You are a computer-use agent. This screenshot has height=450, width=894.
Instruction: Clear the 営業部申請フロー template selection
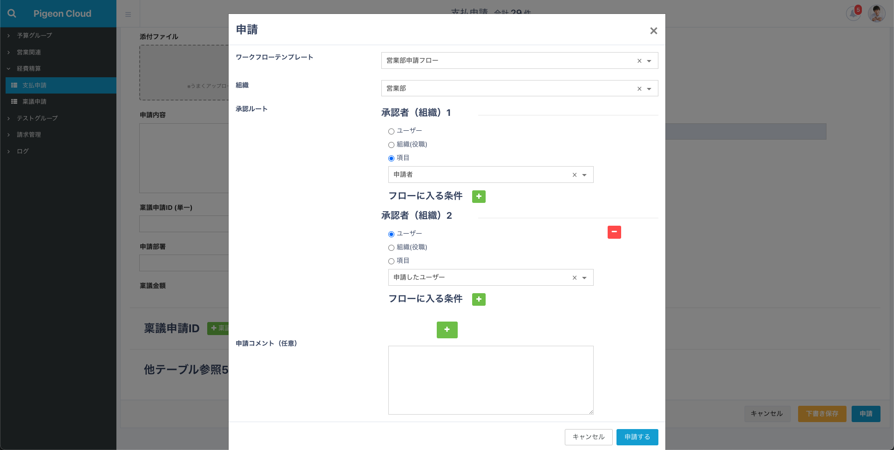(x=639, y=61)
